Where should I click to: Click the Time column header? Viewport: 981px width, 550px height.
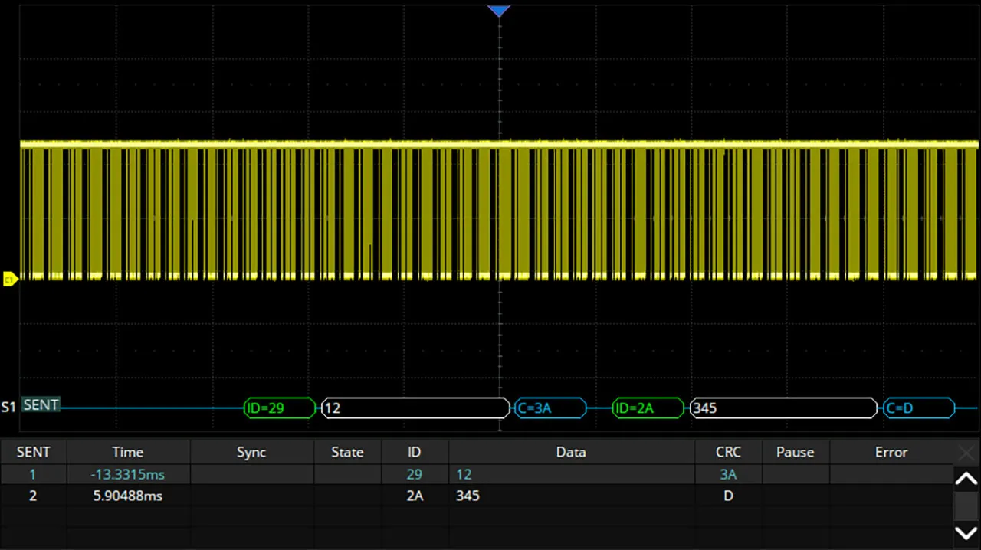tap(127, 453)
